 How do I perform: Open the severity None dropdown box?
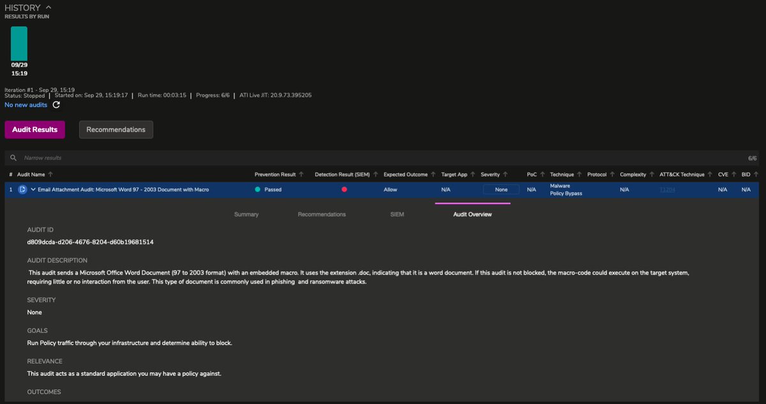(x=501, y=190)
